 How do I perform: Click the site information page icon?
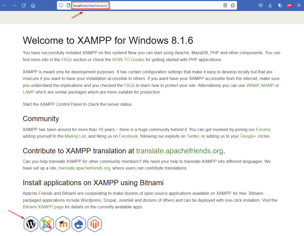click(x=69, y=5)
